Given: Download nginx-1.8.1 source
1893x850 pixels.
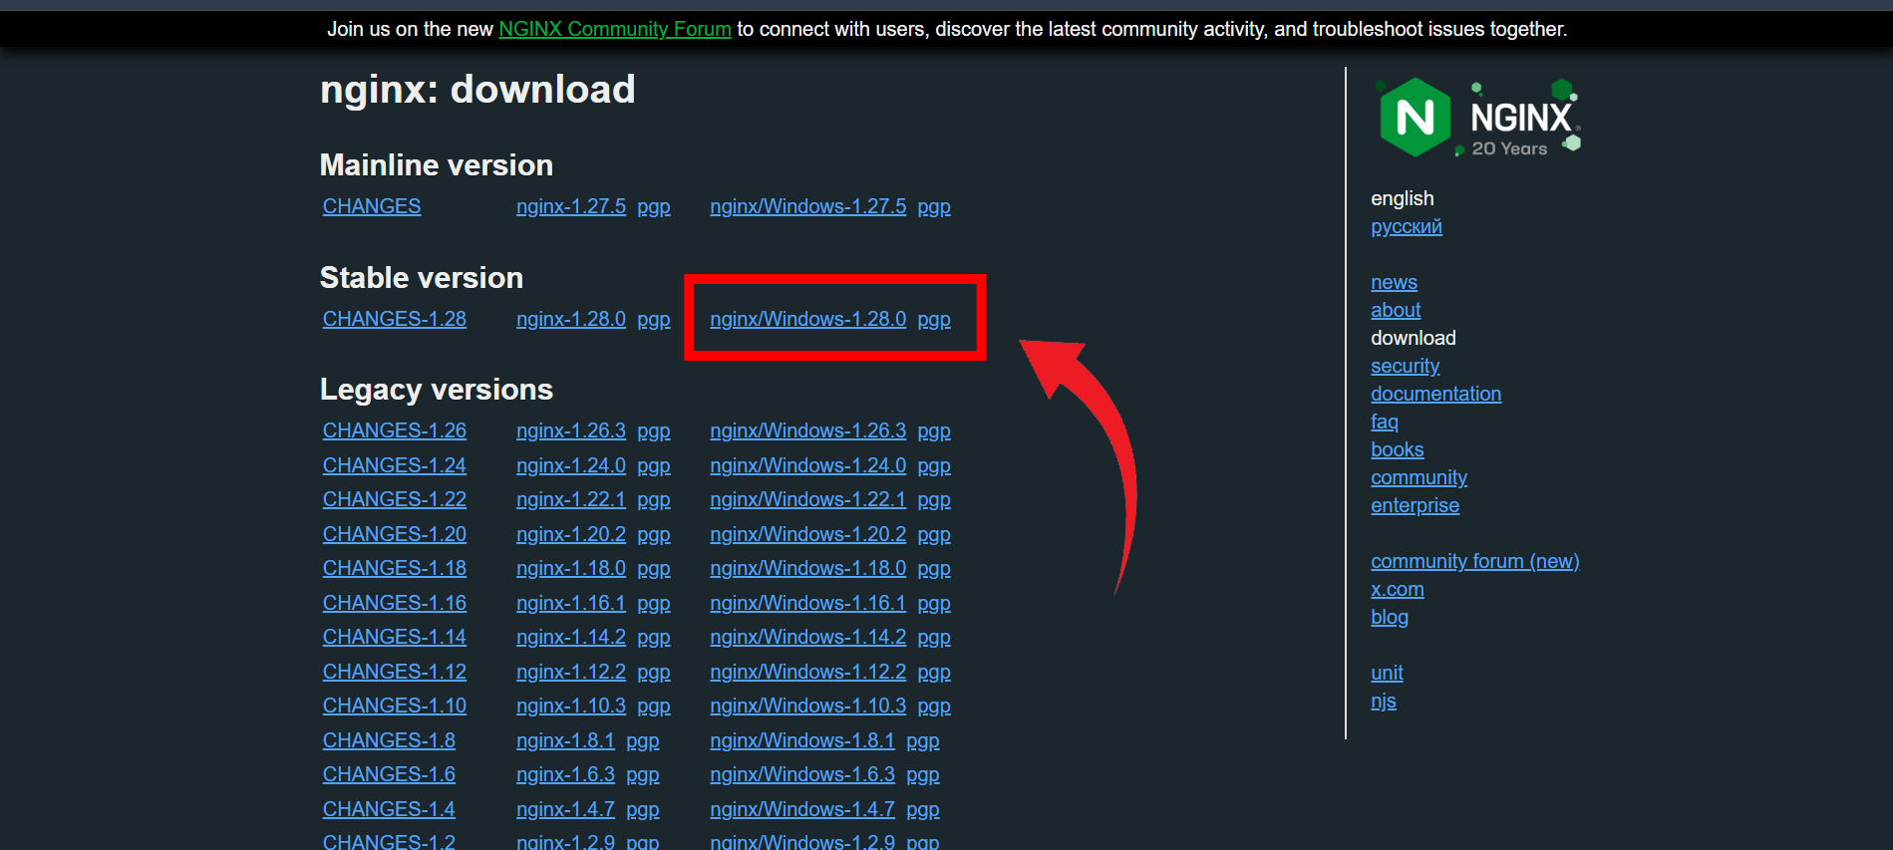Looking at the screenshot, I should [565, 740].
